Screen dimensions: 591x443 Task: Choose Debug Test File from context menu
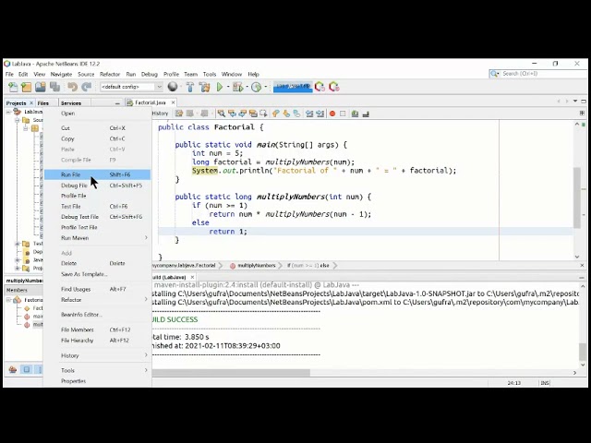(x=97, y=217)
